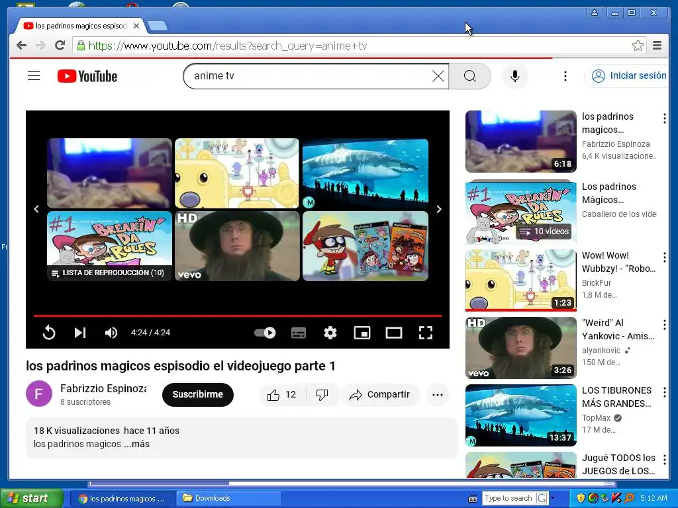Subscribe with the Suscribirme button
This screenshot has height=508, width=678.
tap(197, 394)
